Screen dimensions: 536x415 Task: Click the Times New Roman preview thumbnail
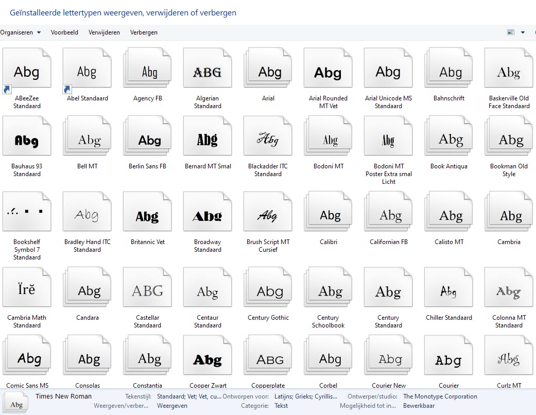(x=16, y=403)
